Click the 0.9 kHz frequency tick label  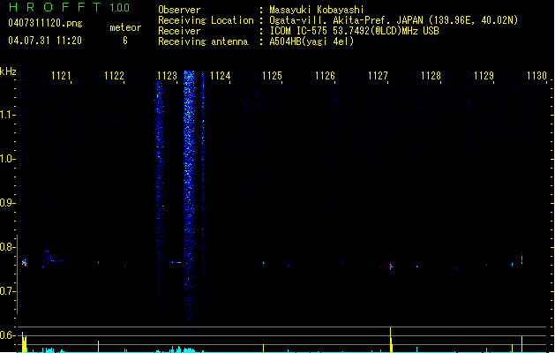[x=6, y=203]
